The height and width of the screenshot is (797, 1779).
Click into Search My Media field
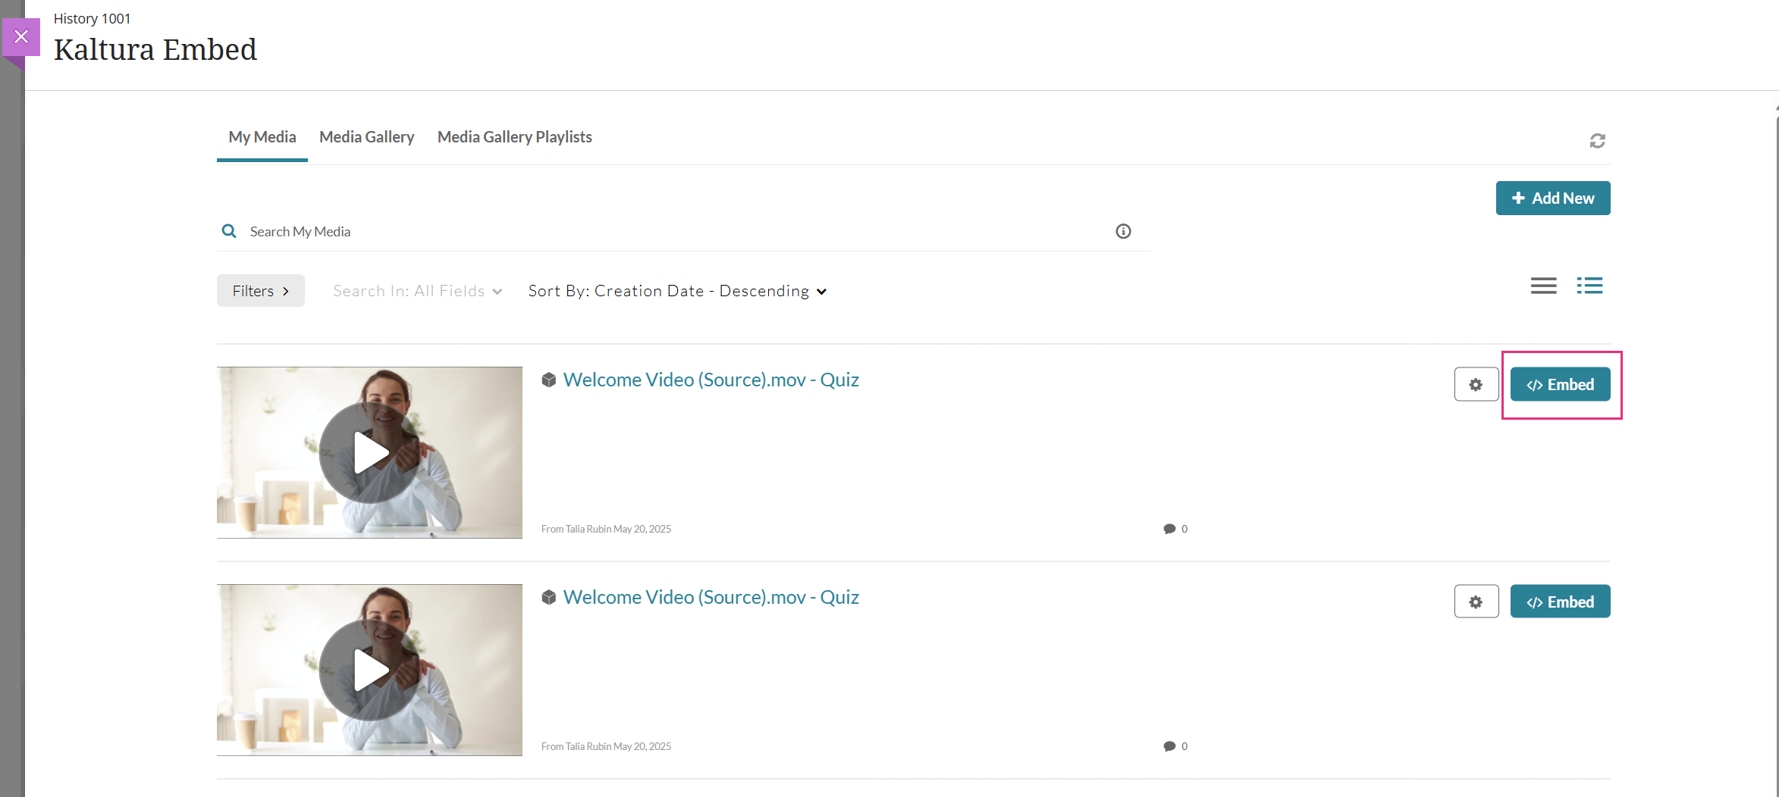point(675,231)
